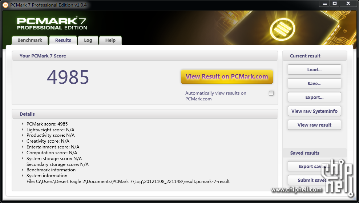Screen dimensions: 359x203
Task: Click the large 4985 score value
Action: [68, 77]
